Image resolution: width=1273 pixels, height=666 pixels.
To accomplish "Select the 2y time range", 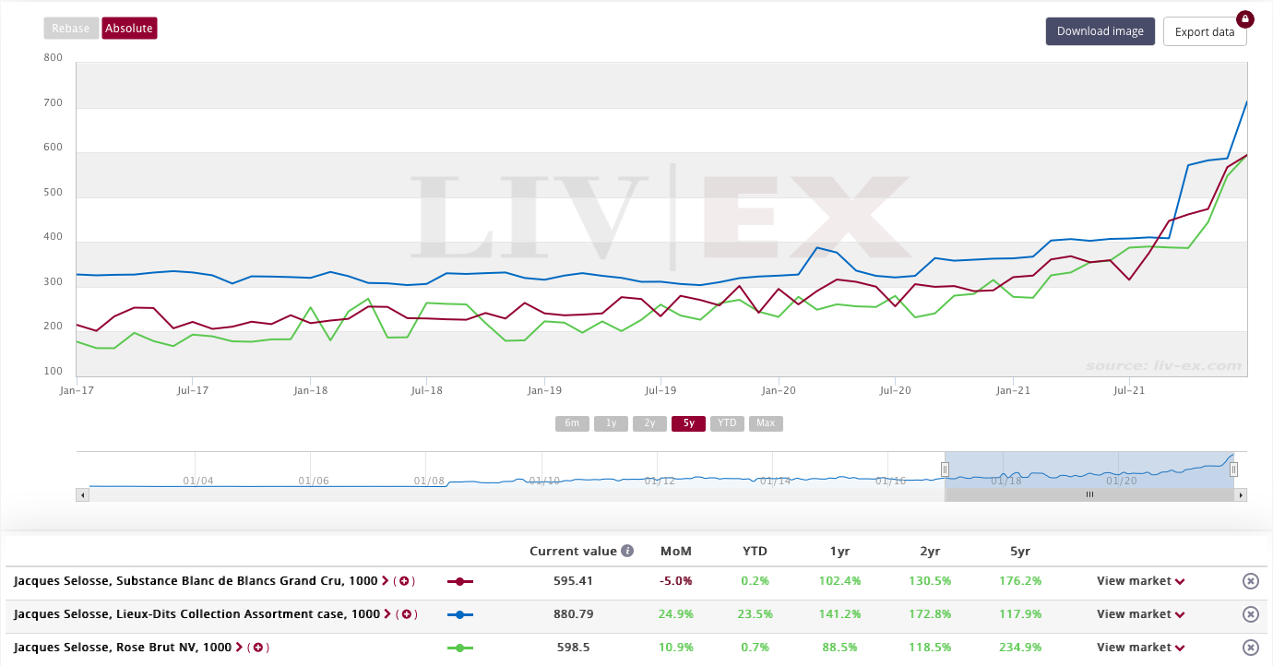I will coord(649,423).
